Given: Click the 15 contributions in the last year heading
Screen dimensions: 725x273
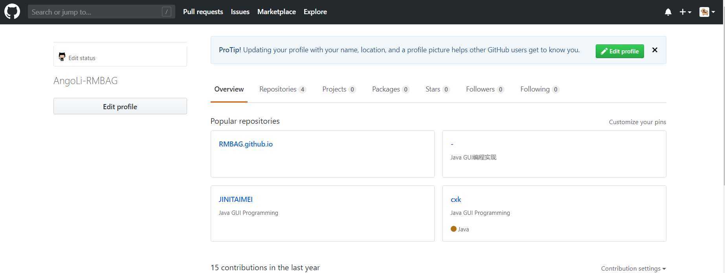Looking at the screenshot, I should tap(265, 268).
